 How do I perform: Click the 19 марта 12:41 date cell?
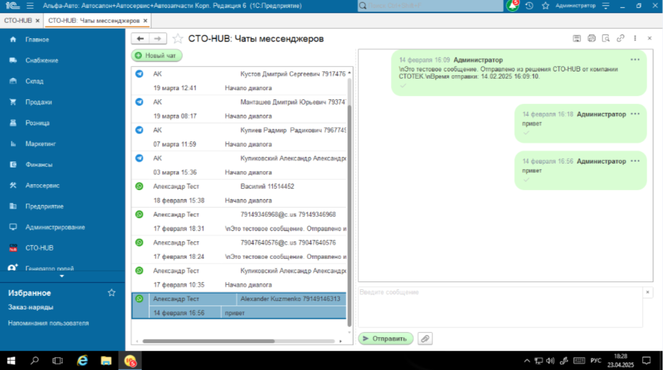point(175,88)
